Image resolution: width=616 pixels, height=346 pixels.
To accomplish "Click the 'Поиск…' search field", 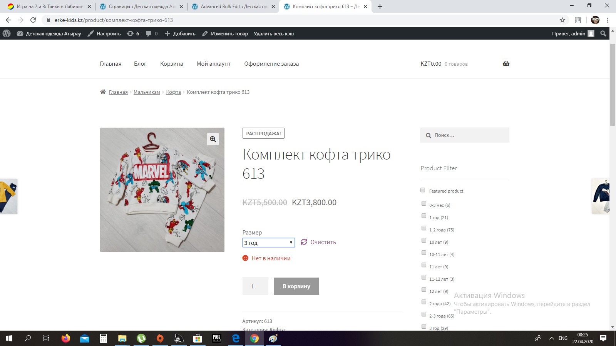I will pyautogui.click(x=465, y=135).
